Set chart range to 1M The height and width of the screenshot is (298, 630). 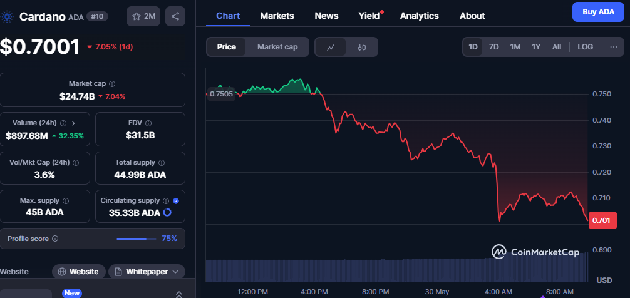point(515,47)
